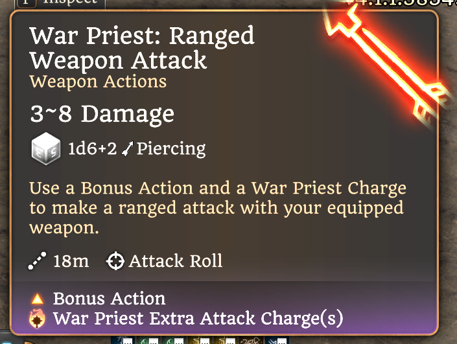This screenshot has height=344, width=457.
Task: Click the orange Bonus Action triangle icon
Action: click(38, 299)
